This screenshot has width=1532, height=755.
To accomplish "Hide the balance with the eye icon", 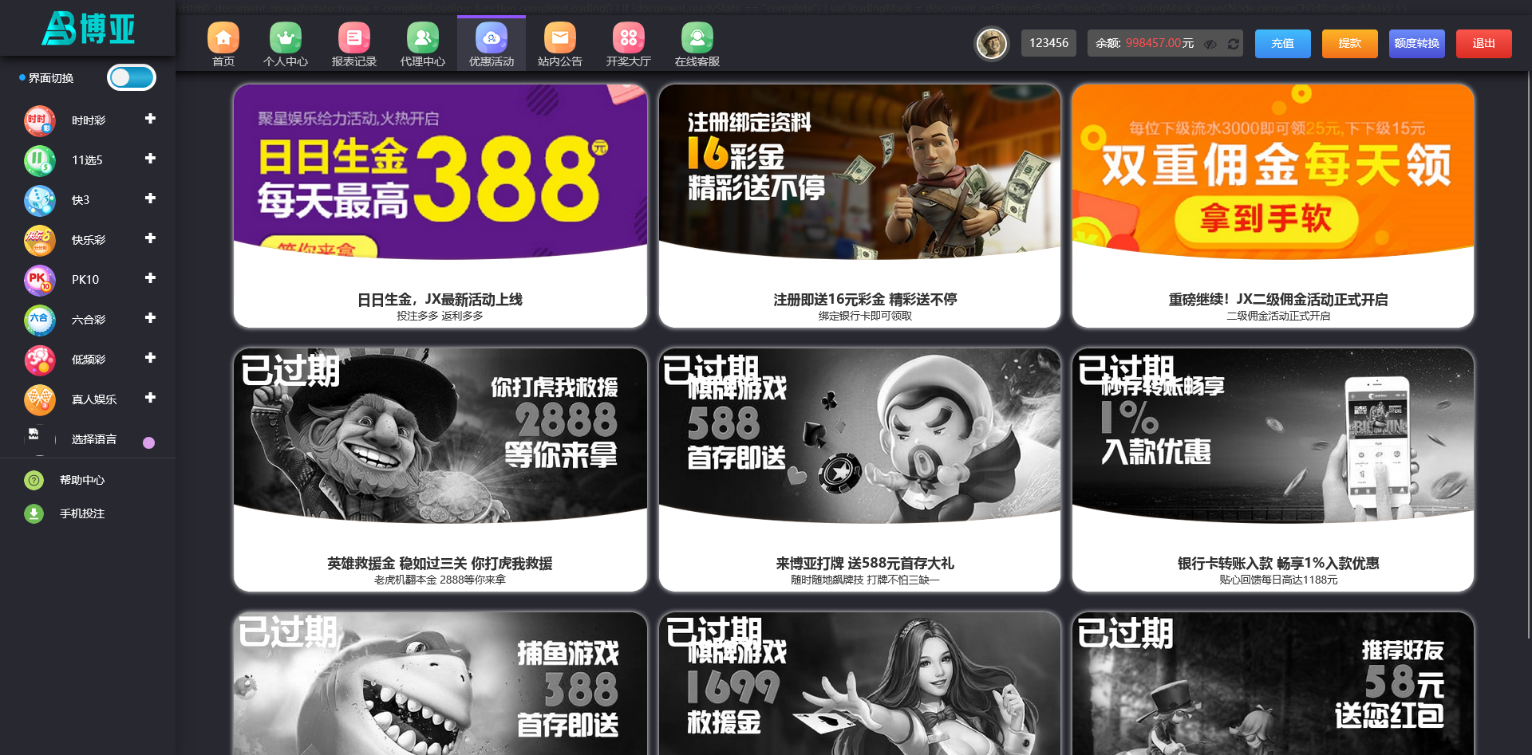I will pos(1210,44).
